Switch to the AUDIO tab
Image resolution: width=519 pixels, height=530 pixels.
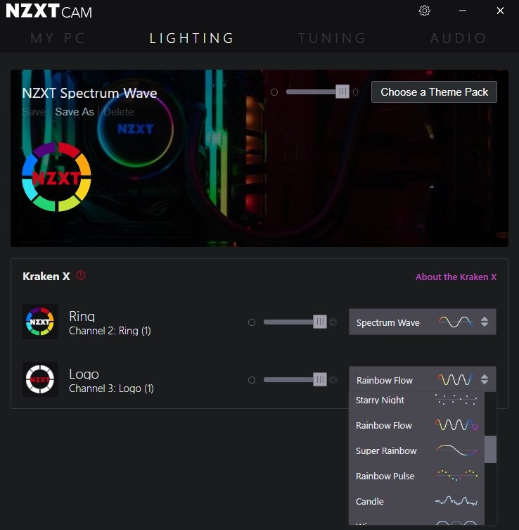(459, 38)
